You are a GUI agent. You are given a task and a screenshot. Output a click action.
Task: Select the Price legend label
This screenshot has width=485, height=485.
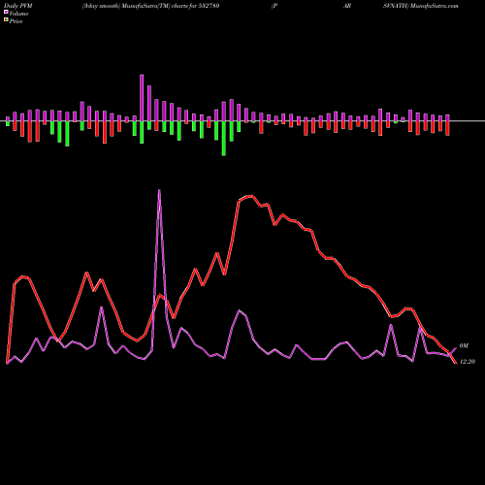16,21
